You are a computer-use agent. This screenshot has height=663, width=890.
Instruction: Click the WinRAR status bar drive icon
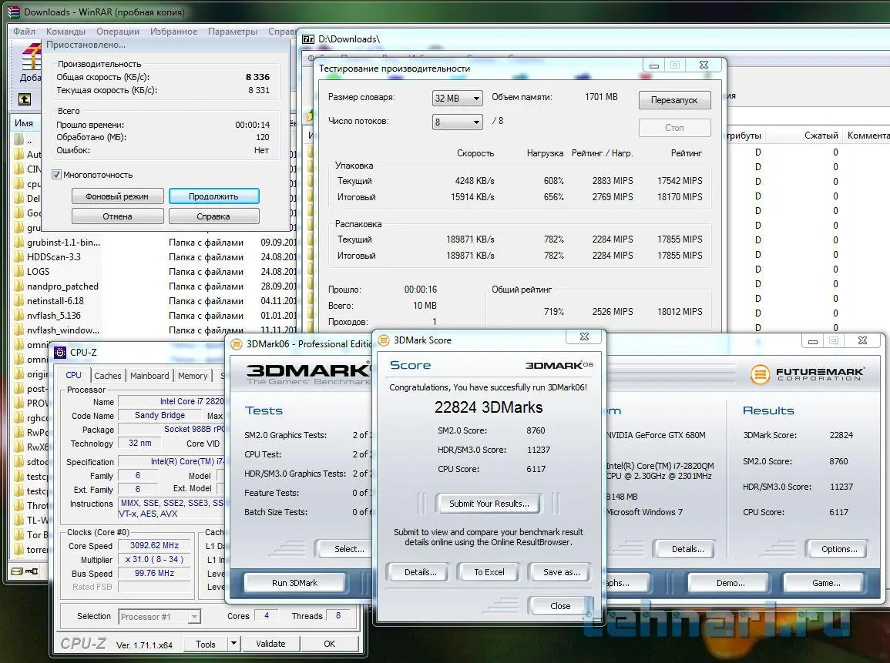tap(17, 571)
